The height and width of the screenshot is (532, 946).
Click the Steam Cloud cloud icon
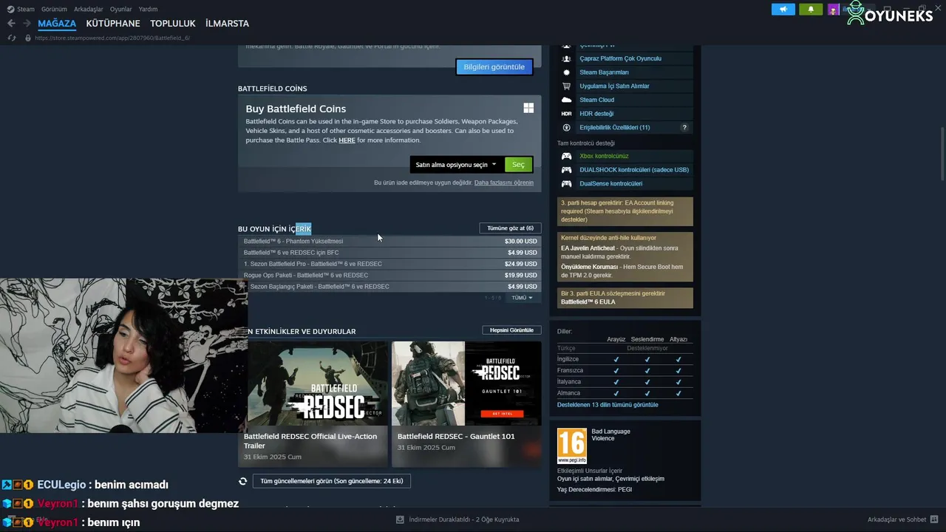pos(566,100)
